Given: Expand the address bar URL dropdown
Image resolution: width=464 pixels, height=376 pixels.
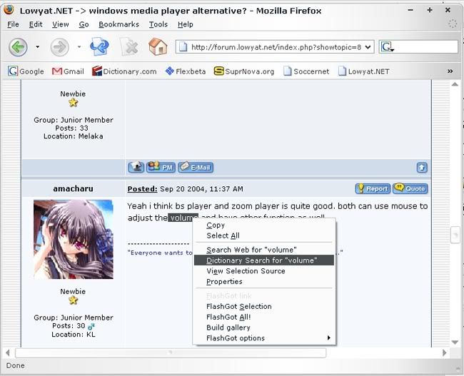Looking at the screenshot, I should (368, 47).
